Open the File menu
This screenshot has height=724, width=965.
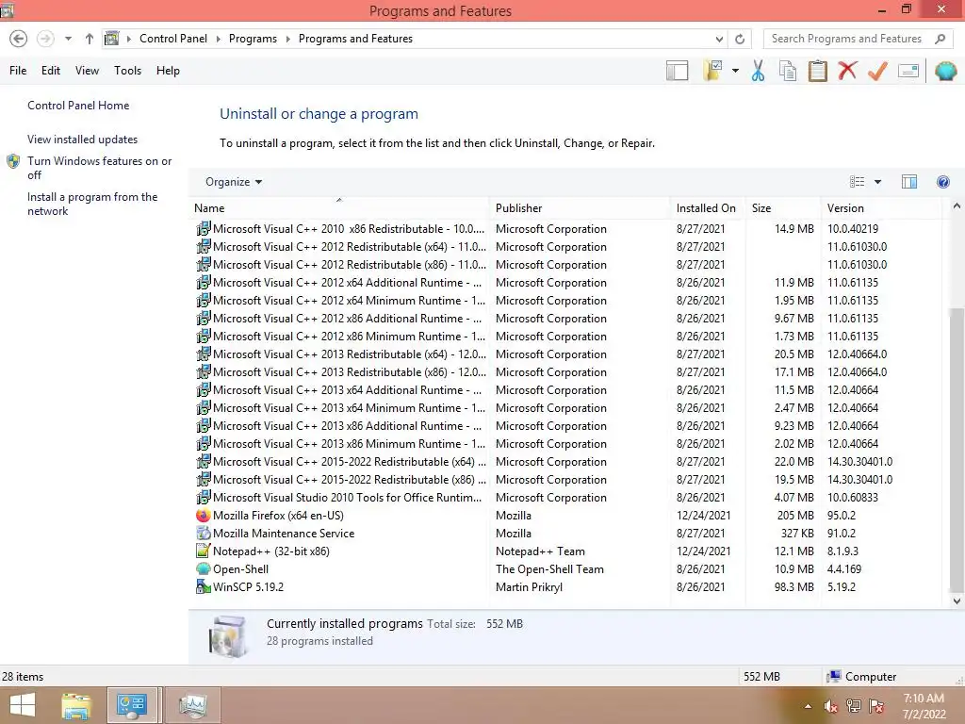pos(18,71)
